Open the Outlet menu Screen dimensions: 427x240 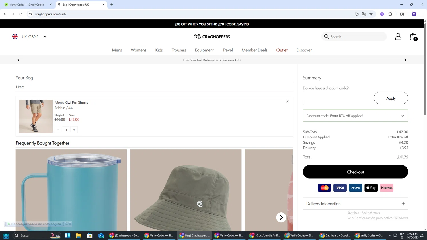tap(282, 50)
